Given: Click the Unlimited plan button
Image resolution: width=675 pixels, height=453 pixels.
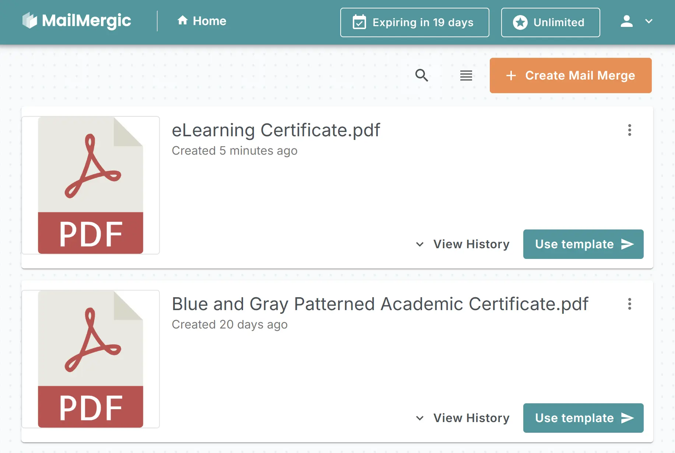Looking at the screenshot, I should click(550, 22).
